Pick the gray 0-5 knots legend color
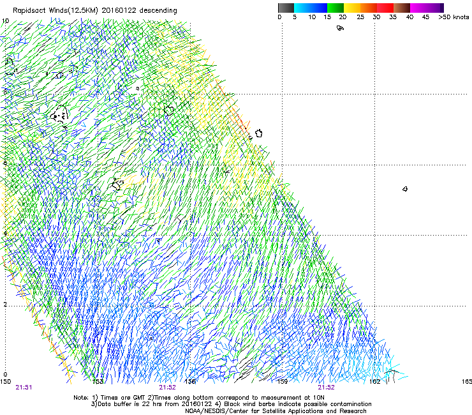Viewport: 472px width, 415px height. (x=286, y=8)
